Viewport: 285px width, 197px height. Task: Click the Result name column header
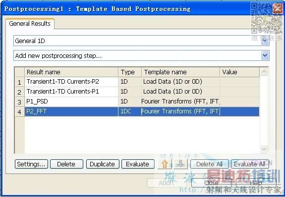[71, 72]
